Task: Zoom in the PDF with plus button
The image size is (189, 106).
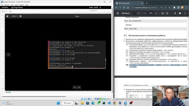Action: [156, 13]
